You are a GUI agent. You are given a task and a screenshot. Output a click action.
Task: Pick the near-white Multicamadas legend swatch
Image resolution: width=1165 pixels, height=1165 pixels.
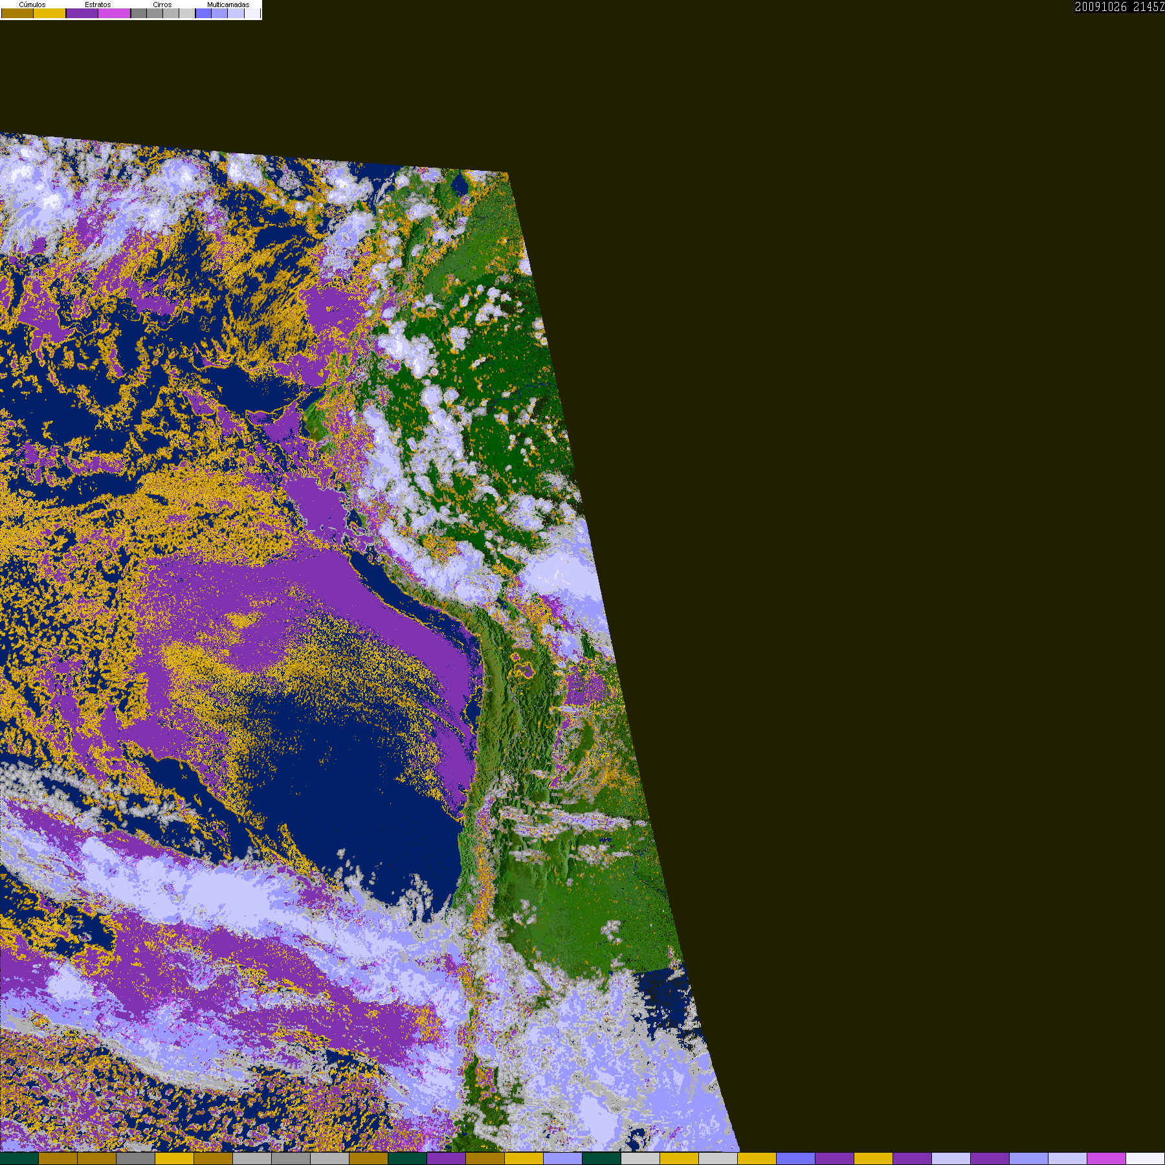[252, 13]
